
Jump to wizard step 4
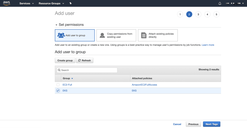click(x=207, y=14)
